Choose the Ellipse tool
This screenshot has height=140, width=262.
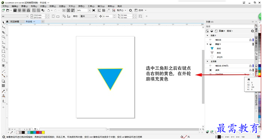[3, 56]
